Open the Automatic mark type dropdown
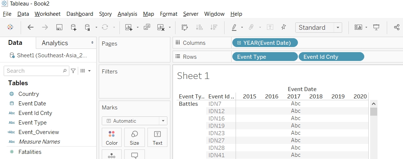 (163, 121)
